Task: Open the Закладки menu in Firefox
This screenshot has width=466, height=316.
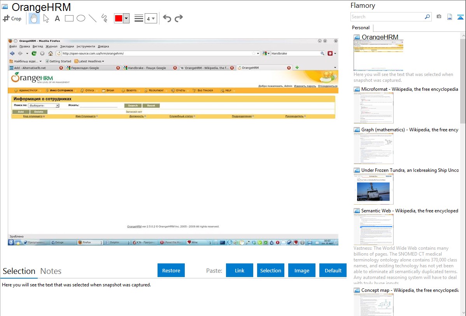Action: point(67,46)
